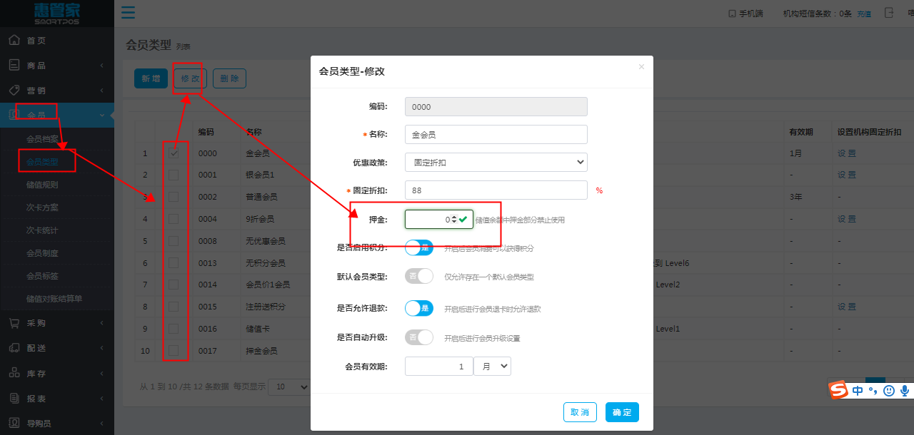Screen dimensions: 914x435
Task: Click the 押金 deposit input field
Action: click(439, 220)
